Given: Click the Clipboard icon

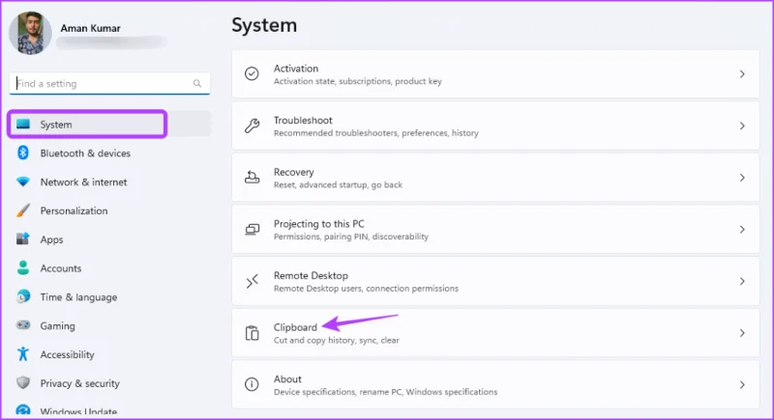Looking at the screenshot, I should (x=252, y=333).
